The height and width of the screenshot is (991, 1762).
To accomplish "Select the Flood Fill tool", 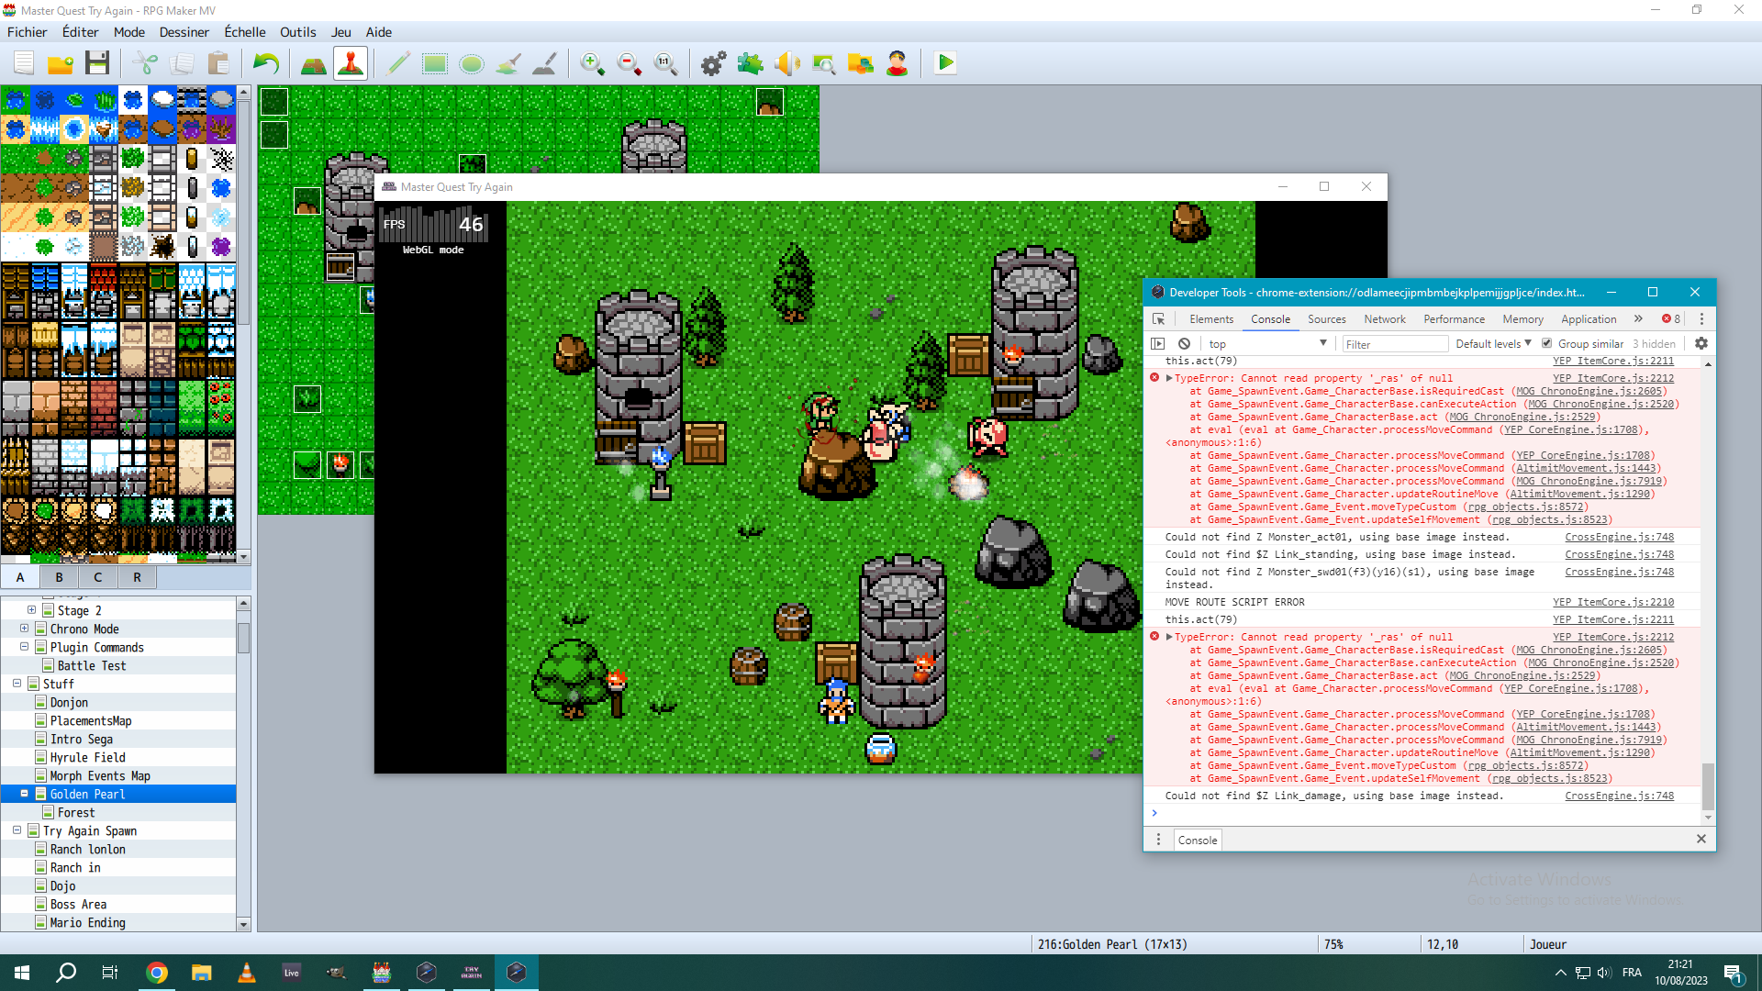I will coord(508,63).
